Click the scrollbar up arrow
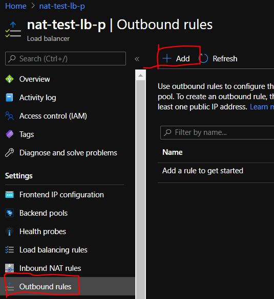Screen dimensions: 274x299 141,76
